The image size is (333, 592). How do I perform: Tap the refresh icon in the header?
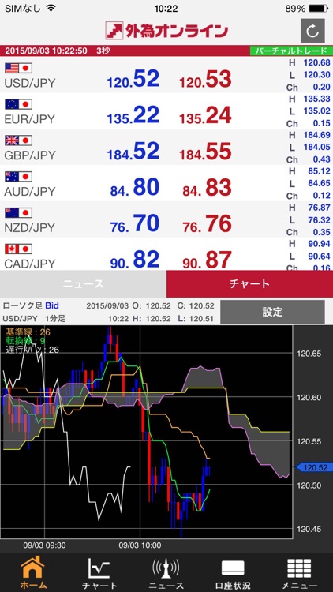[x=312, y=31]
